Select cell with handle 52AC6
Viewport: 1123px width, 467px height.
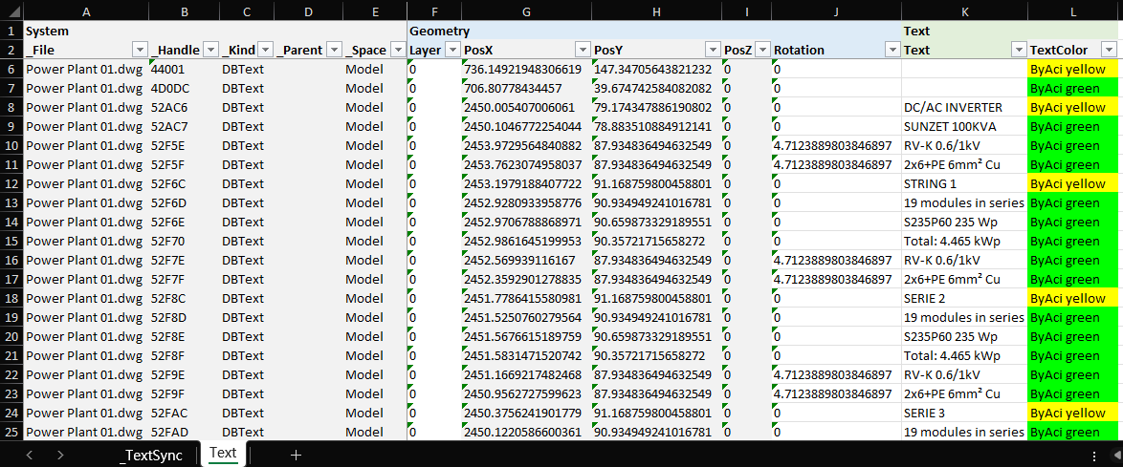pyautogui.click(x=184, y=107)
